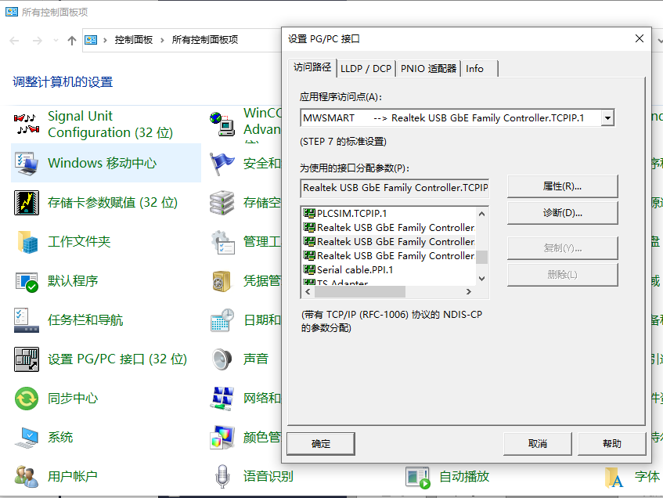Open the Windows 移动中心 link
663x498 pixels.
tap(102, 164)
